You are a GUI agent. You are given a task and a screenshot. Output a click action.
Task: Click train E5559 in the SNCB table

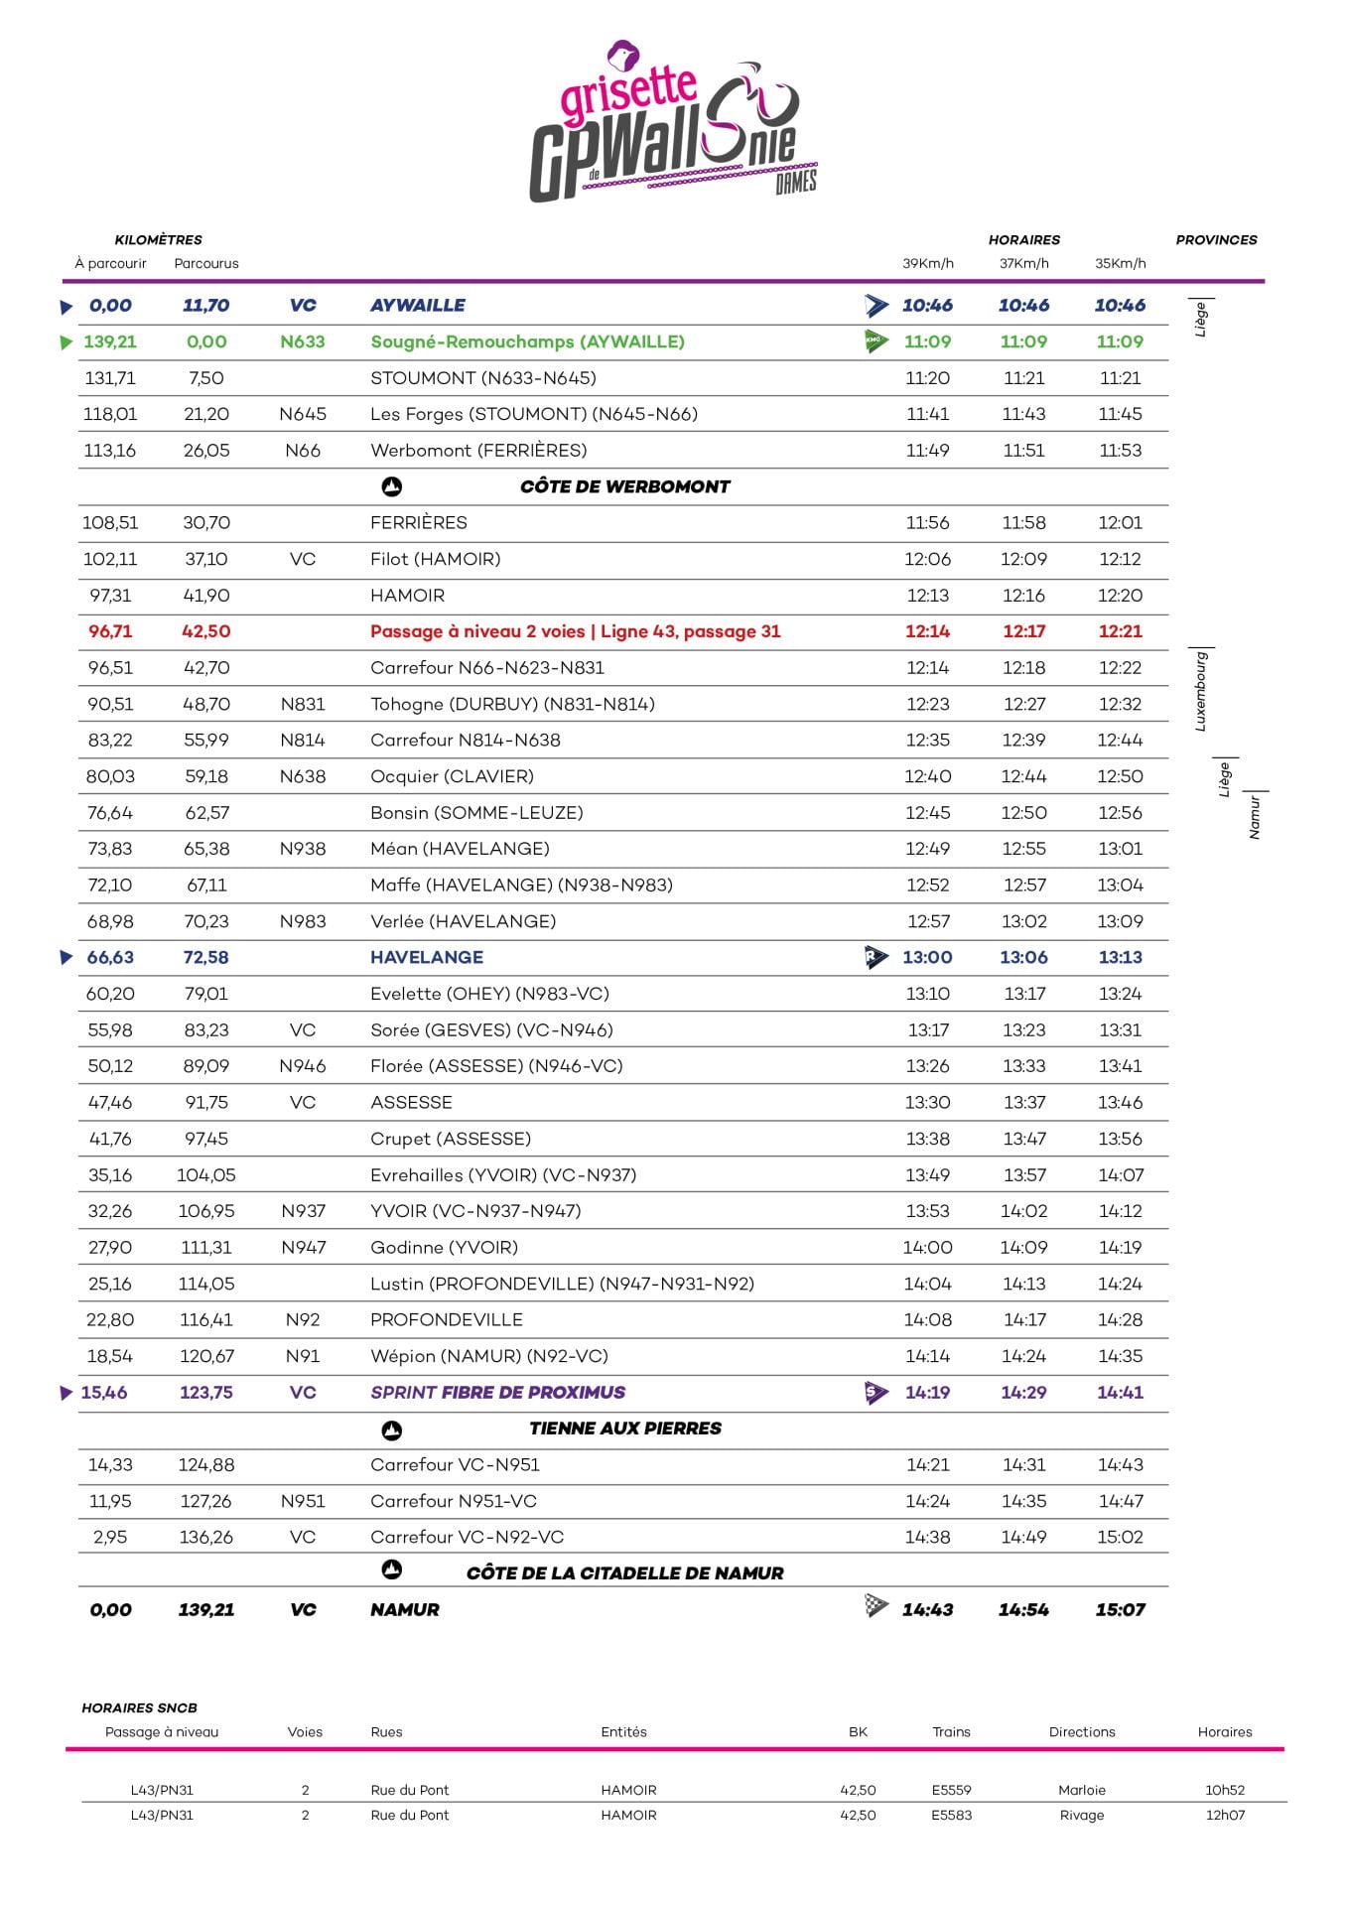951,1790
